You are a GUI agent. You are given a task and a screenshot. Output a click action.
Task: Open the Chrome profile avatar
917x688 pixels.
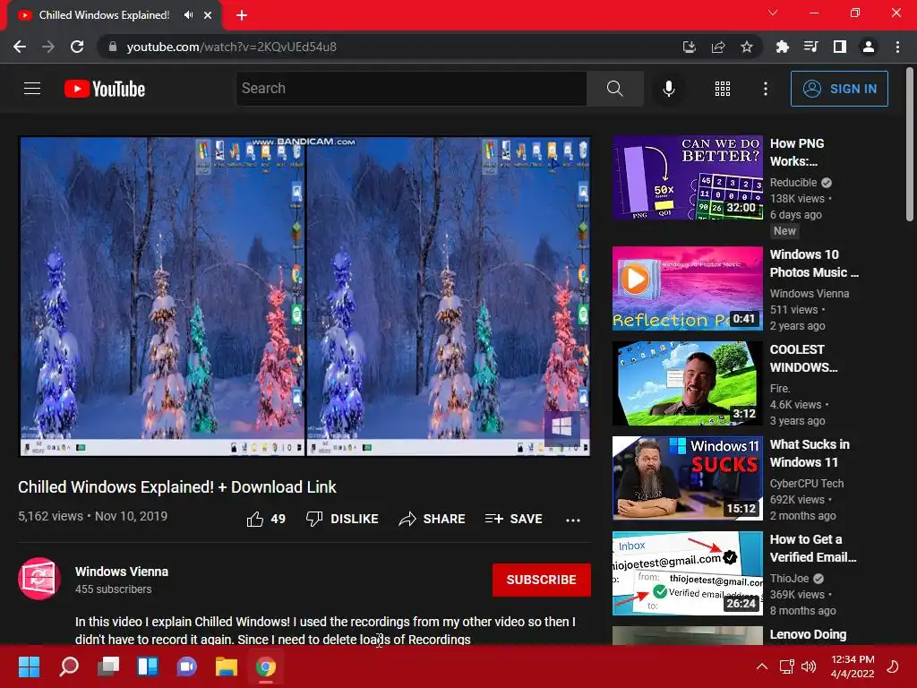click(x=869, y=47)
